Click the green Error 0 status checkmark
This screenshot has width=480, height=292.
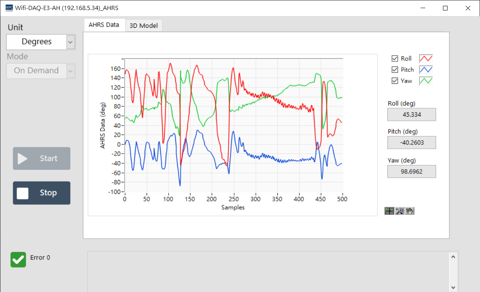(x=18, y=260)
